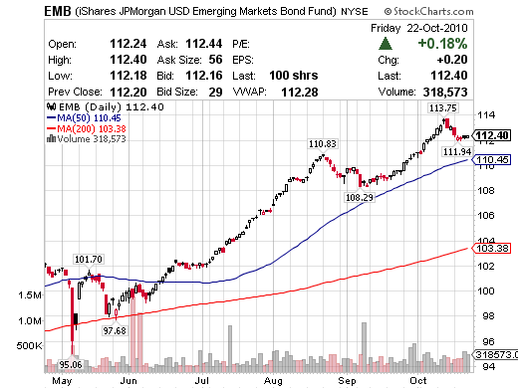Click the 111.94 low price marker

[457, 151]
